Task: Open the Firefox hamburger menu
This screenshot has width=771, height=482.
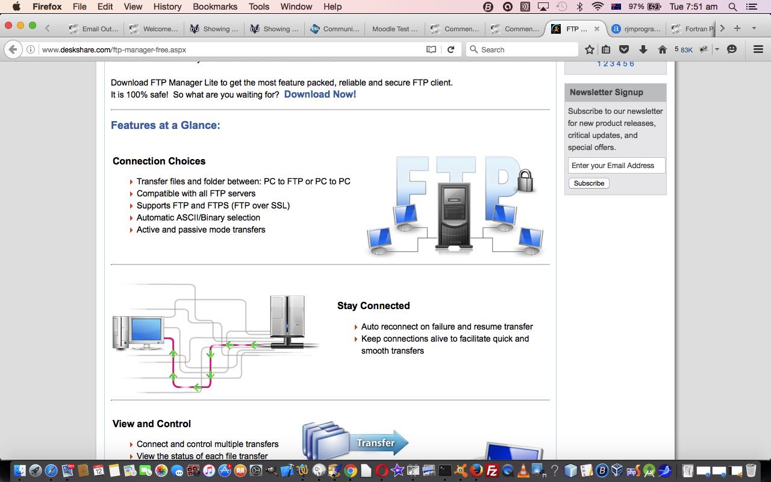Action: click(758, 49)
